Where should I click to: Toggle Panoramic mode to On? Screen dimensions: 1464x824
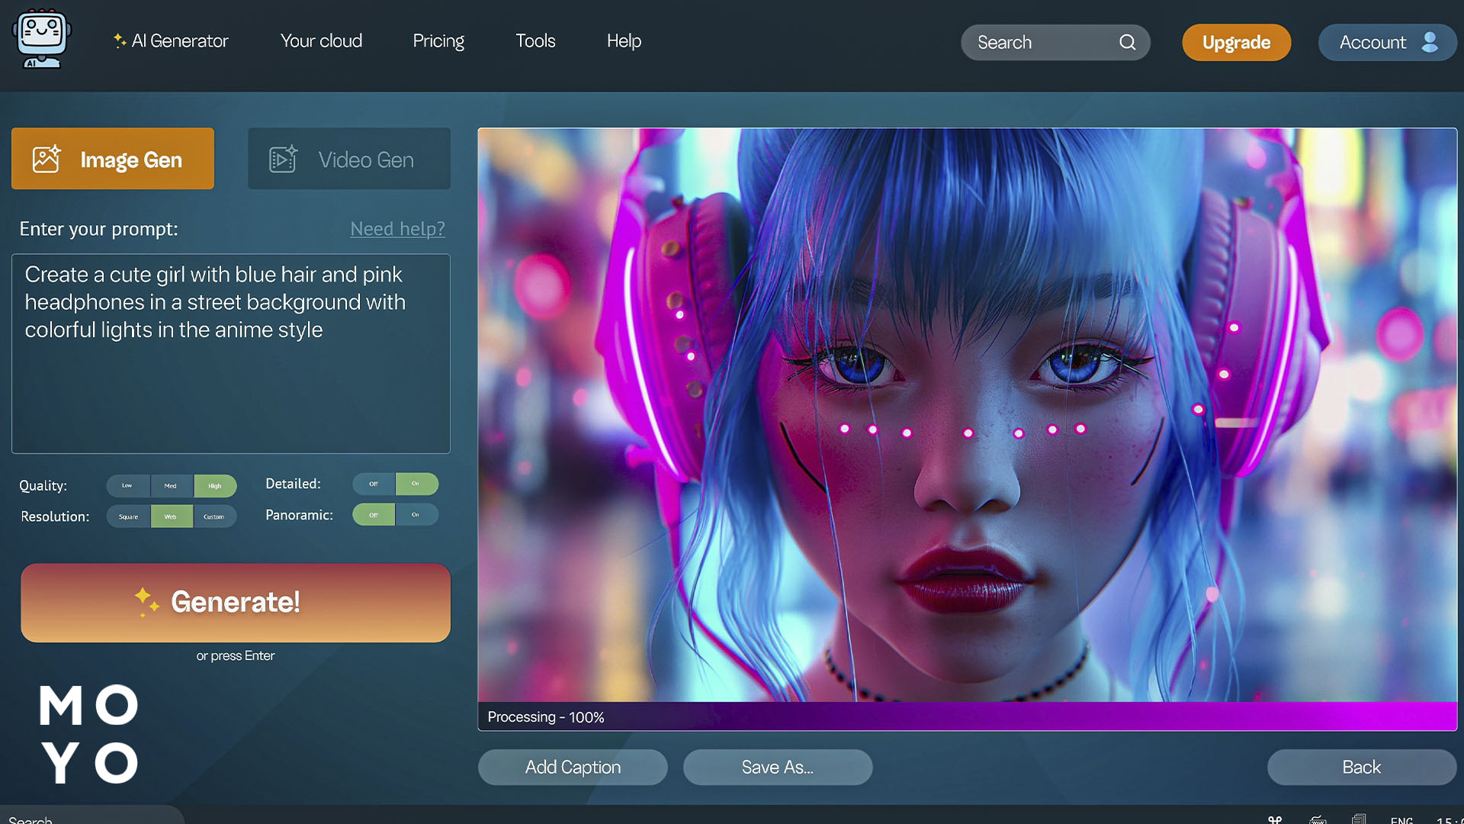[416, 515]
